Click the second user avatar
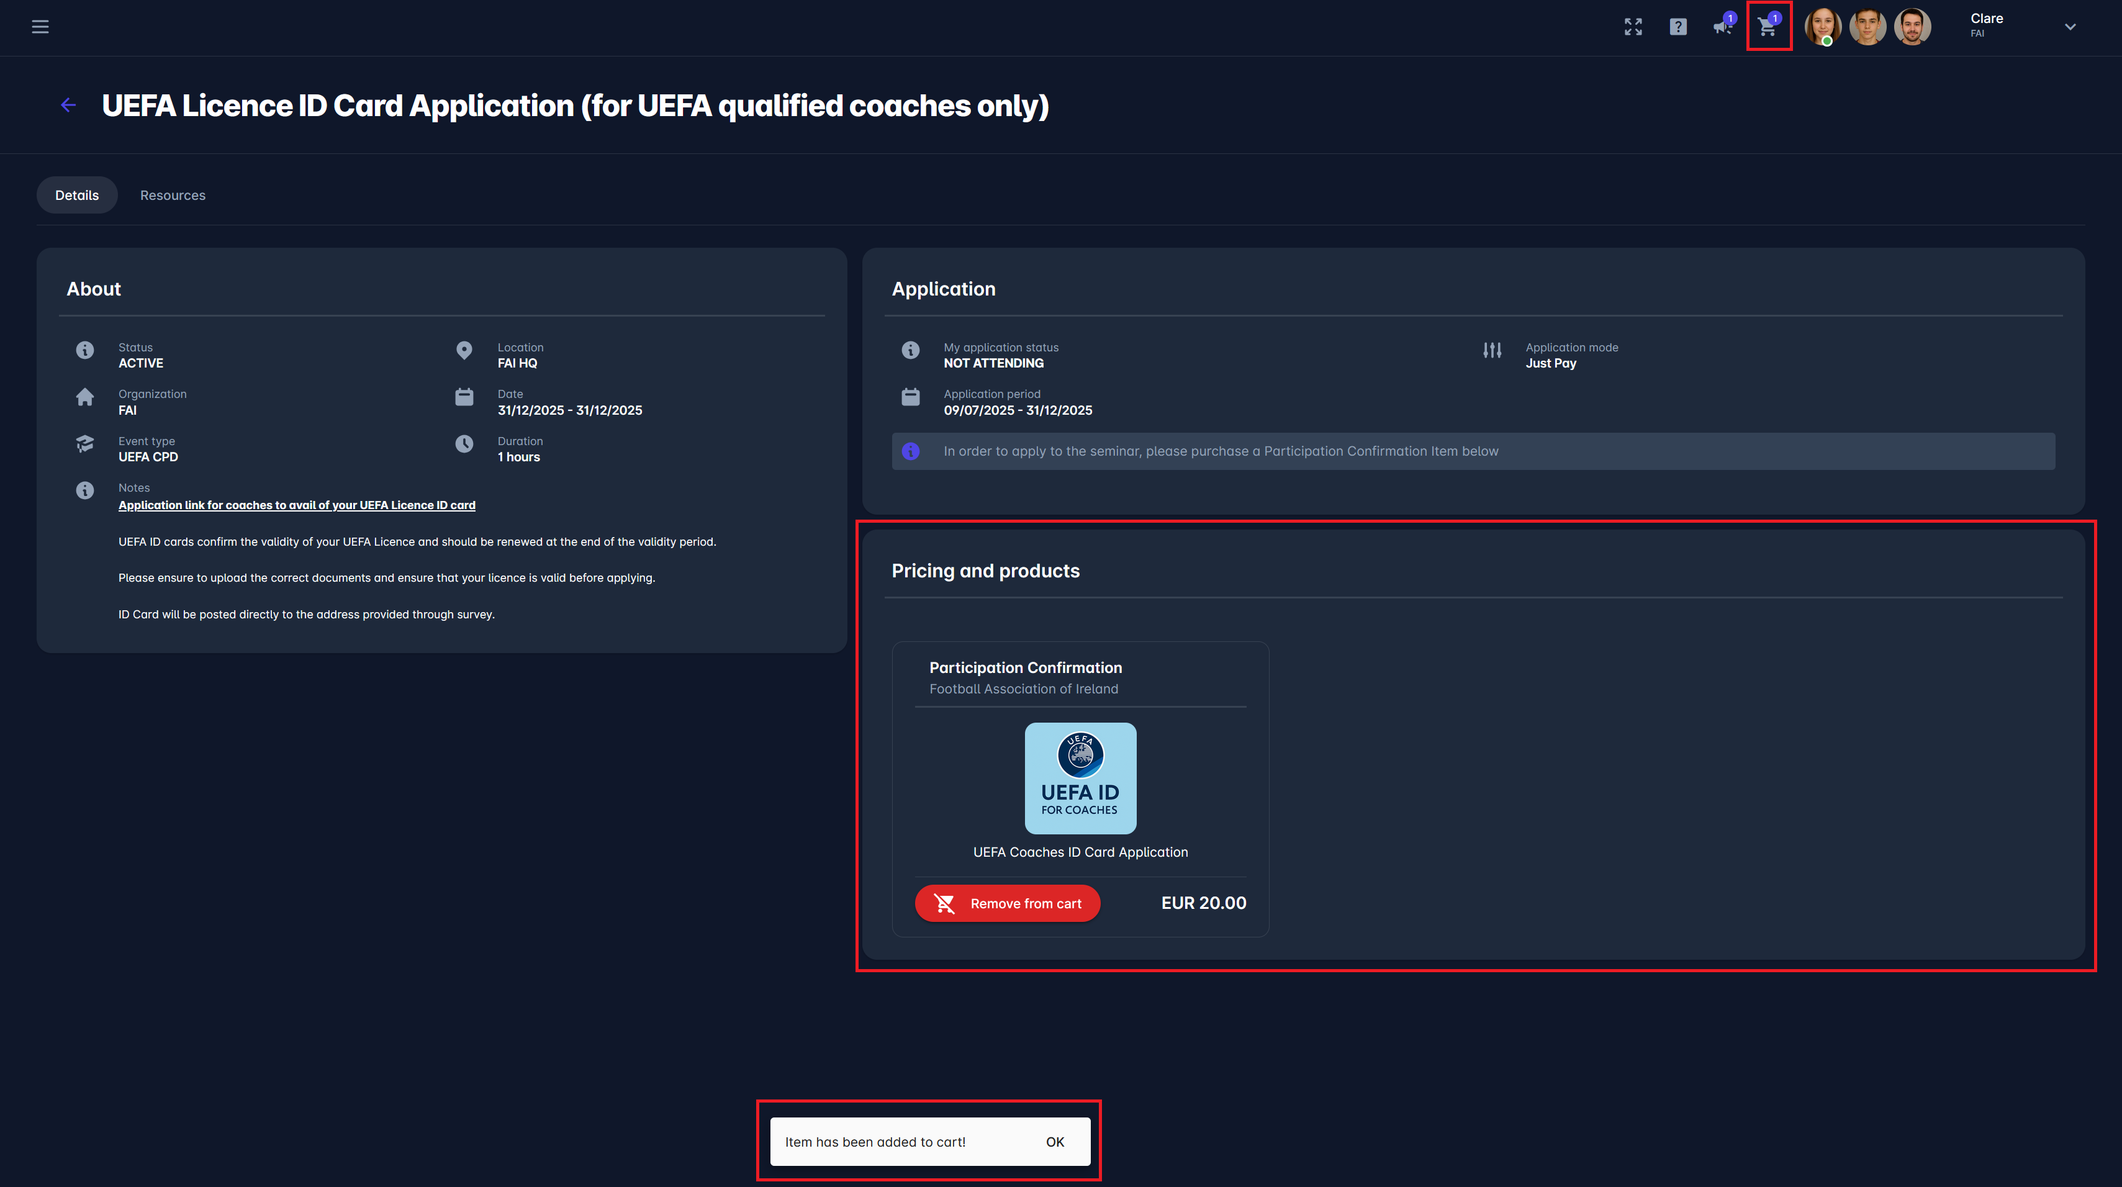 1867,26
